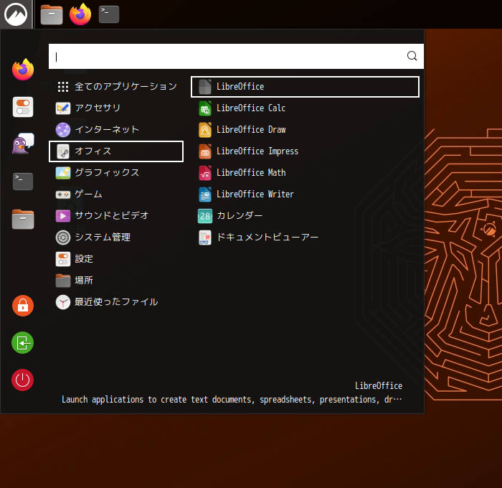Viewport: 502px width, 488px height.
Task: Launch LibreOffice Impress
Action: coord(305,151)
